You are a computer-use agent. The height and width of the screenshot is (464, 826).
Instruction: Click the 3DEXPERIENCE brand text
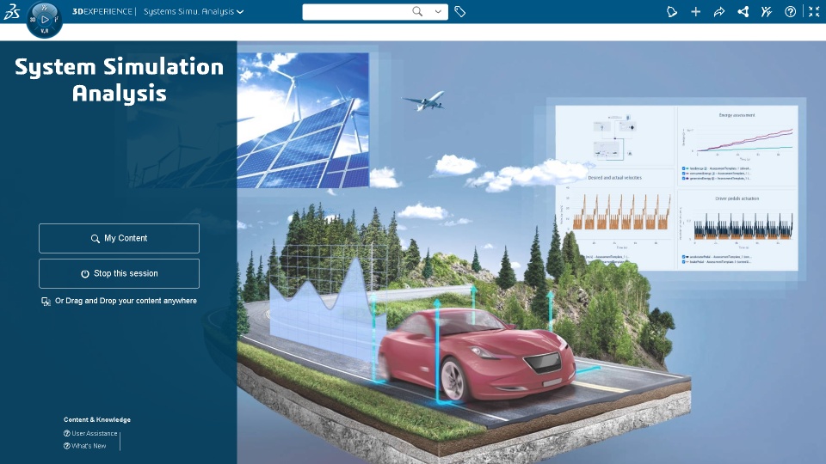(x=102, y=11)
